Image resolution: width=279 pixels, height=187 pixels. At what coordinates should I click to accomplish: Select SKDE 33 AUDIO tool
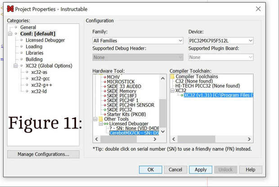pos(124,87)
